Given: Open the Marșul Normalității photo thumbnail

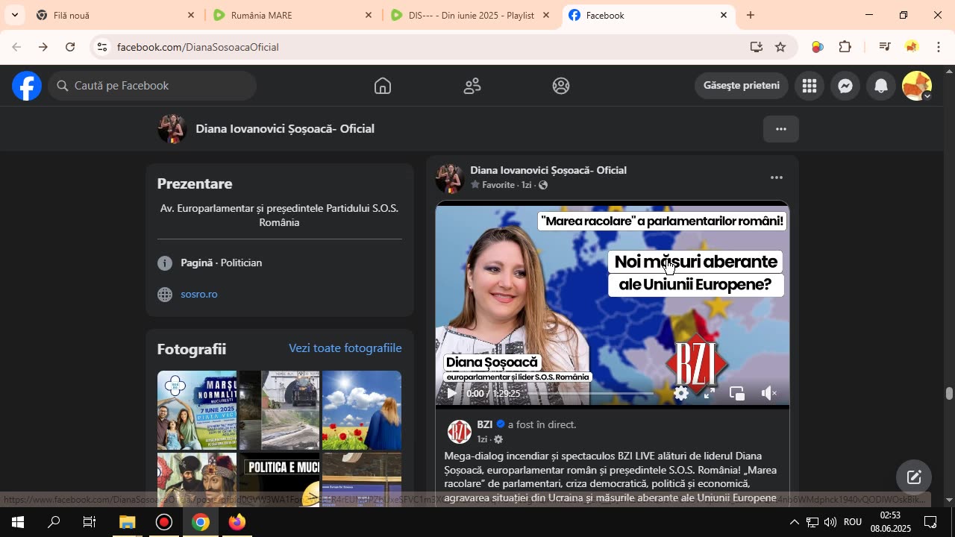Looking at the screenshot, I should 197,410.
